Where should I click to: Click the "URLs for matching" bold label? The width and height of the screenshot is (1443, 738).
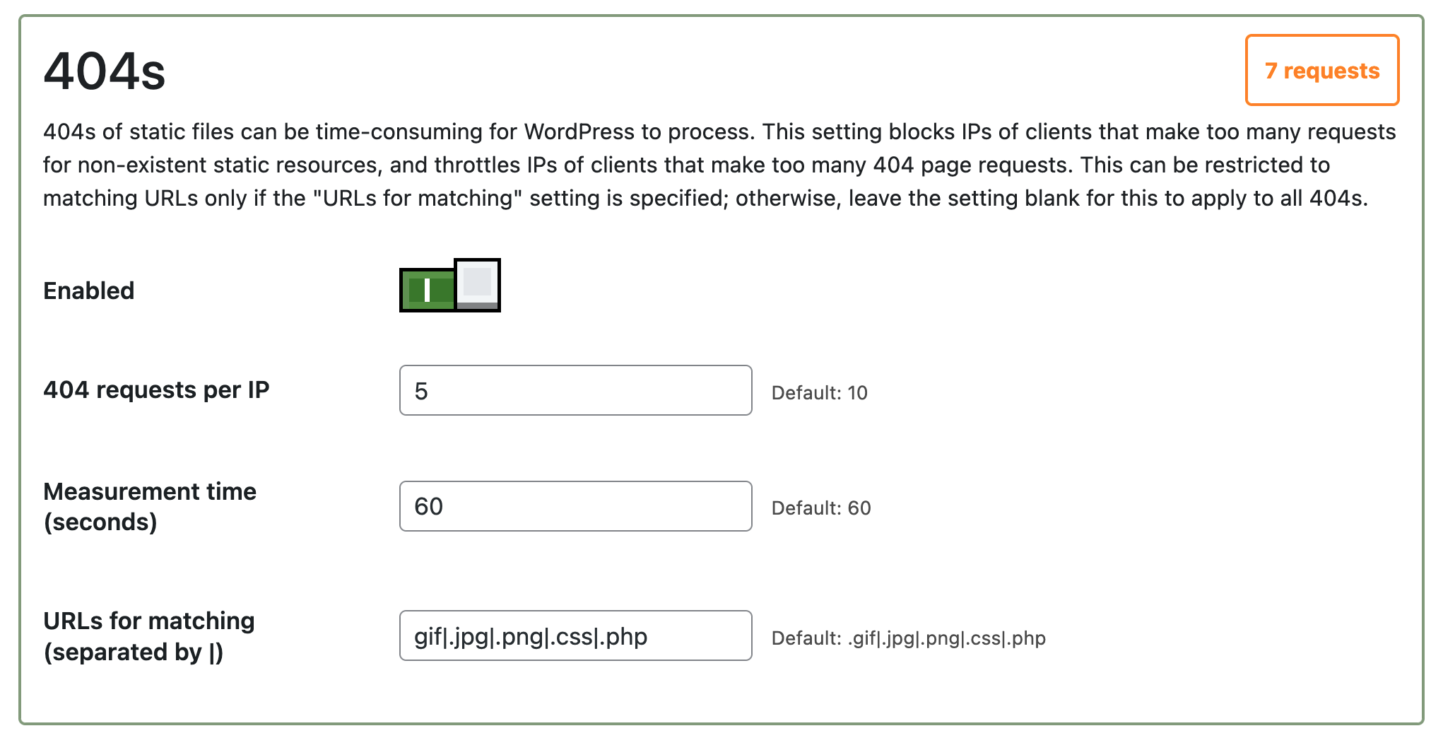pyautogui.click(x=149, y=621)
